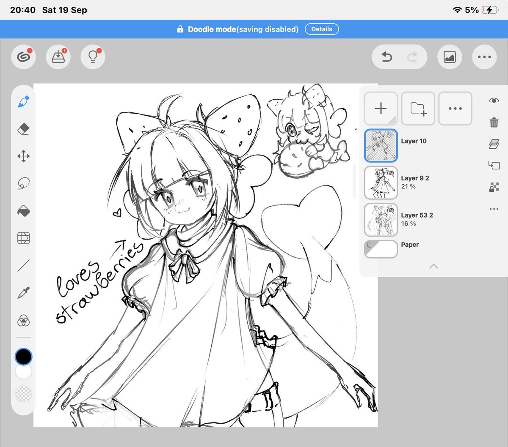Screen dimensions: 508x447
Task: Select the Bucket fill tool
Action: click(24, 211)
